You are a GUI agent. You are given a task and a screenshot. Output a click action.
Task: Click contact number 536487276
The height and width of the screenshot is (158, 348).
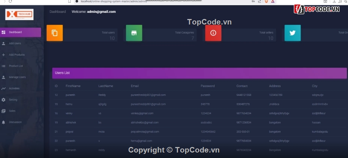pos(243,104)
